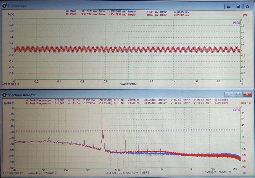The height and width of the screenshot is (178, 255).
Task: Click the 'A (V)' axis label
Action: [11, 14]
